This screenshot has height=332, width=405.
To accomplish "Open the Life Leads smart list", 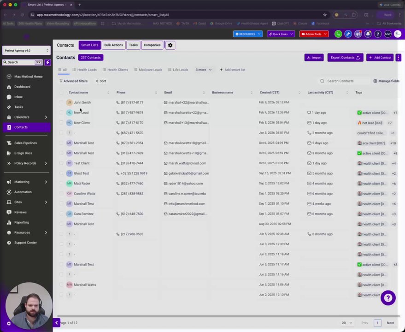I will (x=178, y=70).
